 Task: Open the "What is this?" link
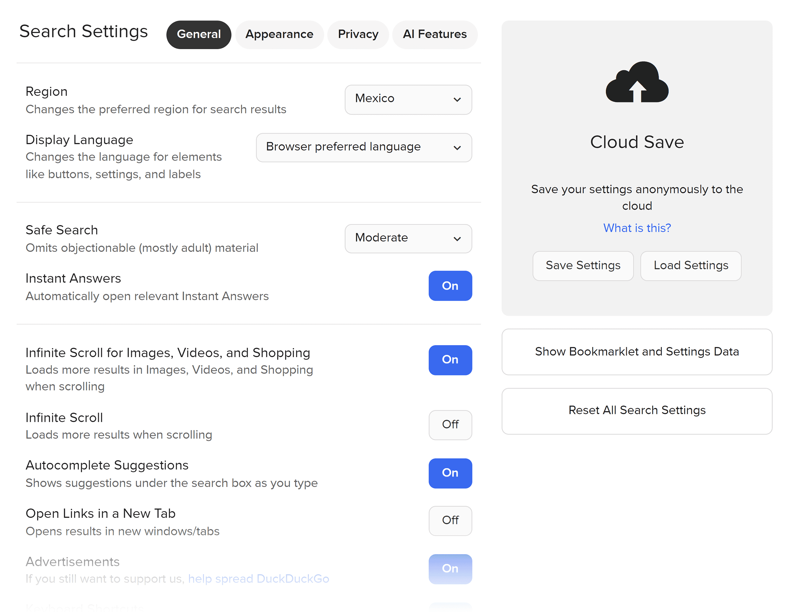(x=637, y=228)
